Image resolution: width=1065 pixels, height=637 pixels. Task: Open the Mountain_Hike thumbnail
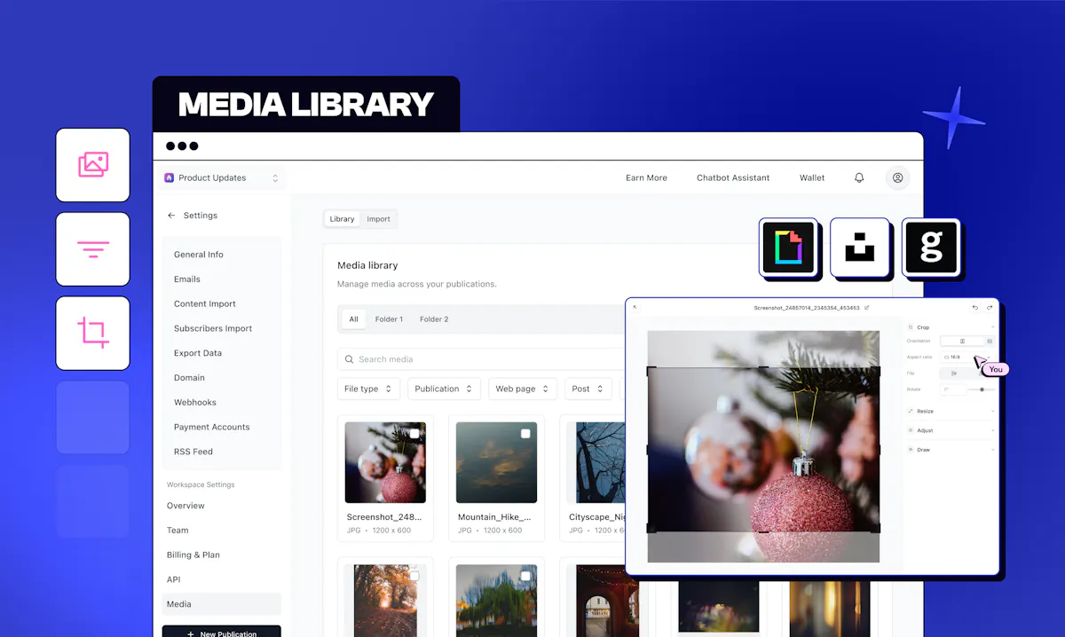pos(496,462)
